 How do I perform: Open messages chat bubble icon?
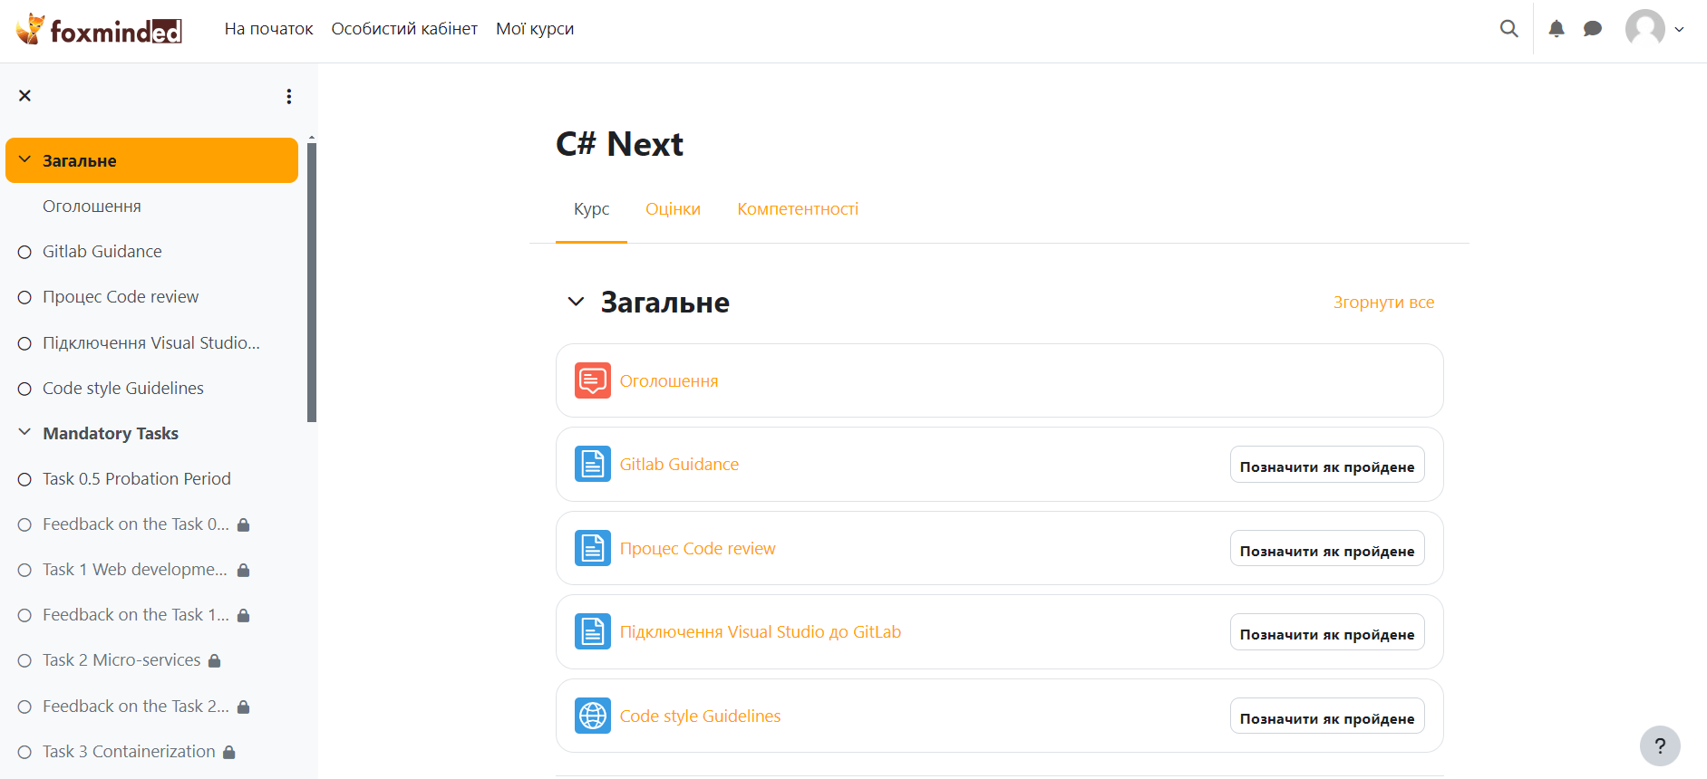point(1592,29)
